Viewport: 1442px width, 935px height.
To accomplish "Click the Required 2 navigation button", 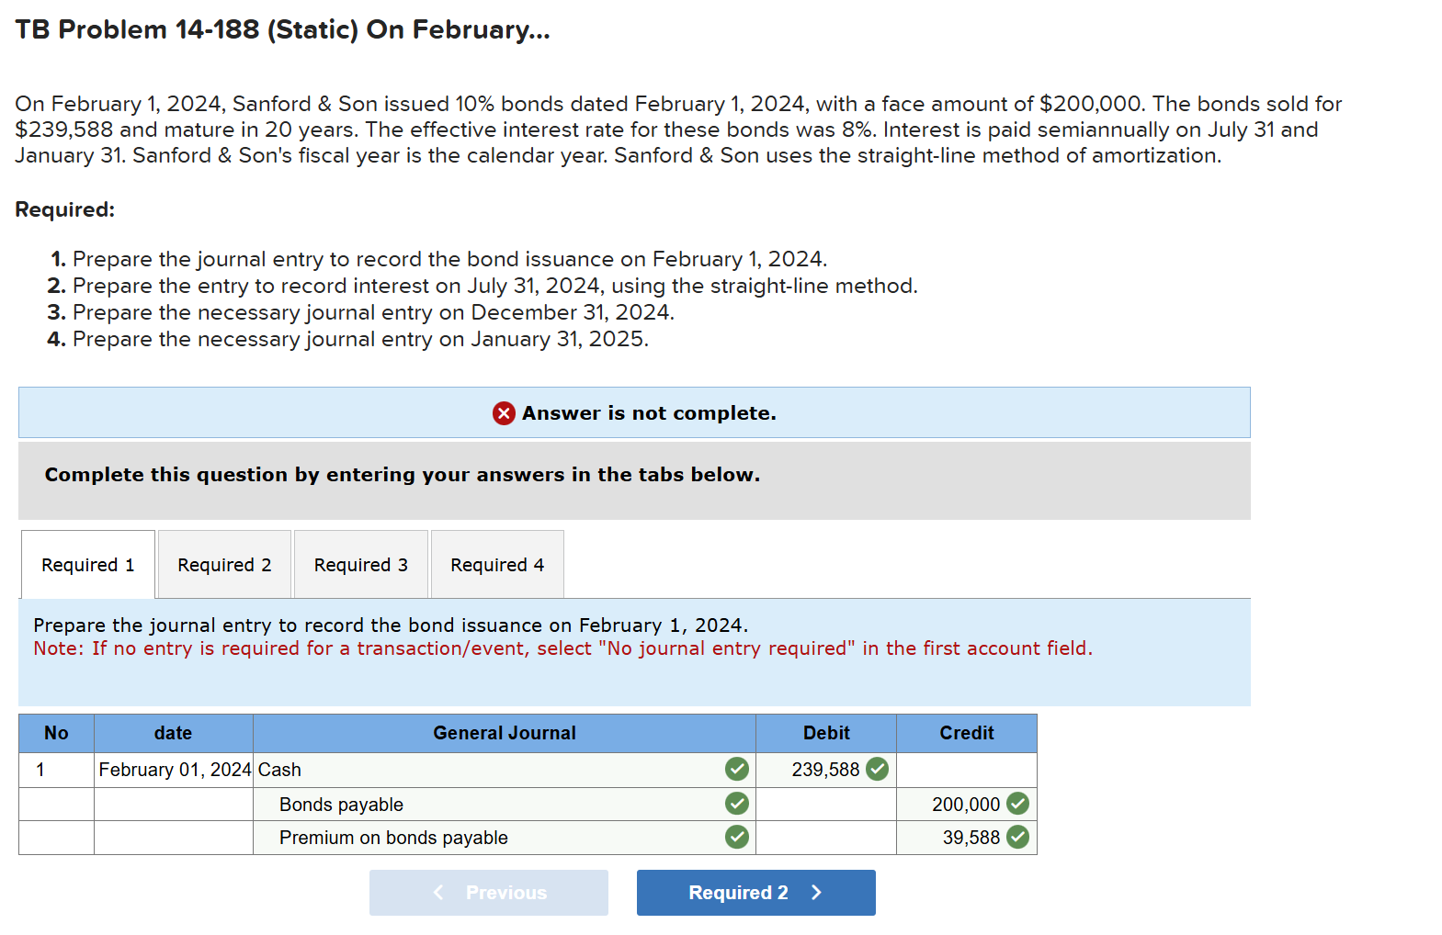I will tap(755, 892).
